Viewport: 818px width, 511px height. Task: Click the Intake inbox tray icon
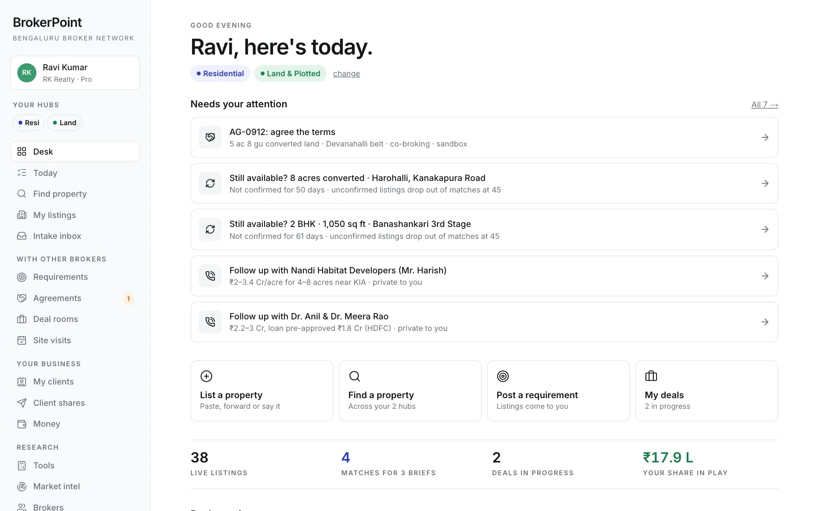tap(22, 236)
